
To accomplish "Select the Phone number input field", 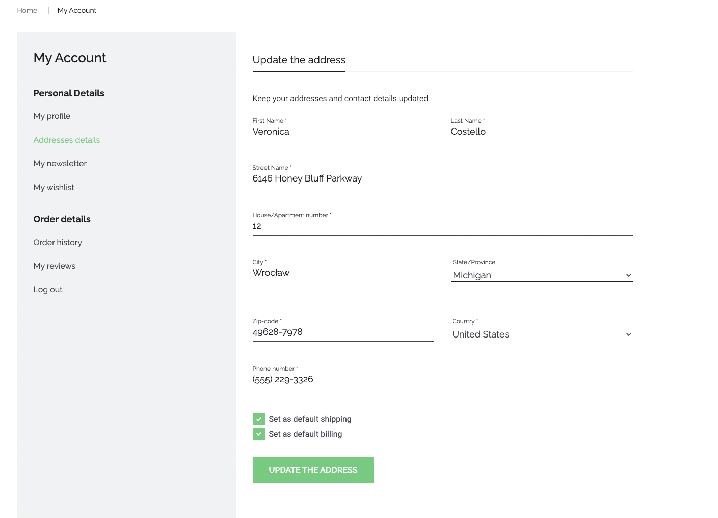I will coord(442,379).
